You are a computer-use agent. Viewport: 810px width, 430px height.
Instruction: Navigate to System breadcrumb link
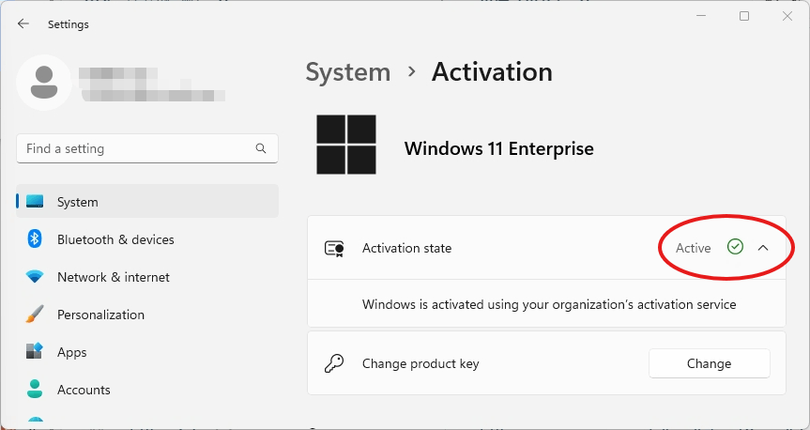[347, 72]
